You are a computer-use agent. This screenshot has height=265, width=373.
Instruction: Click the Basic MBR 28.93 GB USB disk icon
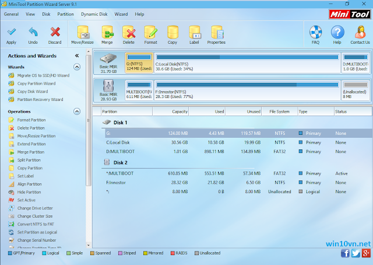108,86
